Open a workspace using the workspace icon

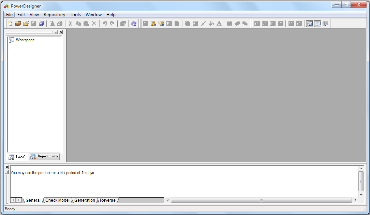pyautogui.click(x=18, y=23)
